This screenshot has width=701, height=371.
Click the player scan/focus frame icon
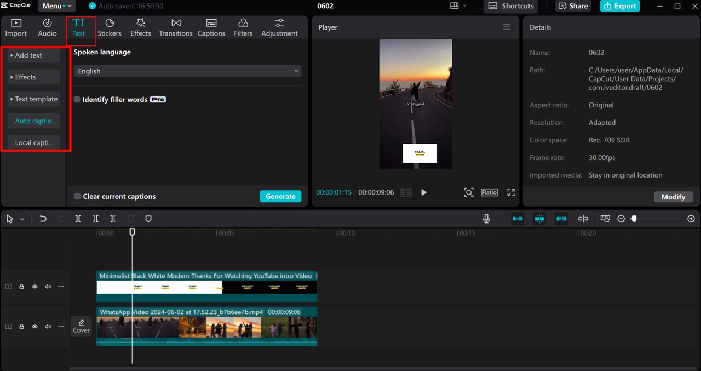(x=469, y=192)
